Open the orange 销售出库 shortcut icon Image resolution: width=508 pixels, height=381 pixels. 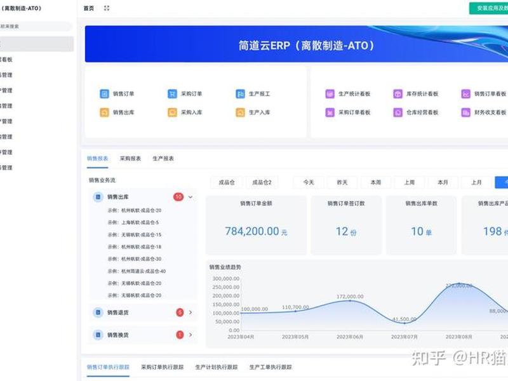(x=104, y=112)
